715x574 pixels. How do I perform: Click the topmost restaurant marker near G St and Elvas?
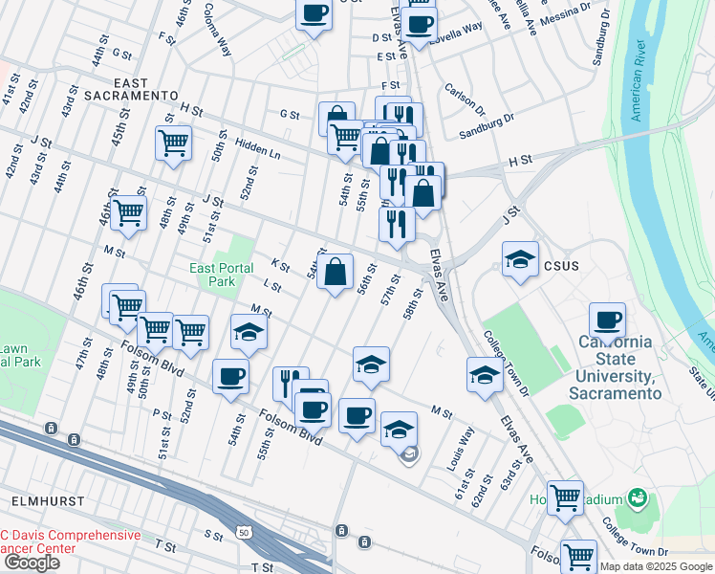[x=404, y=117]
